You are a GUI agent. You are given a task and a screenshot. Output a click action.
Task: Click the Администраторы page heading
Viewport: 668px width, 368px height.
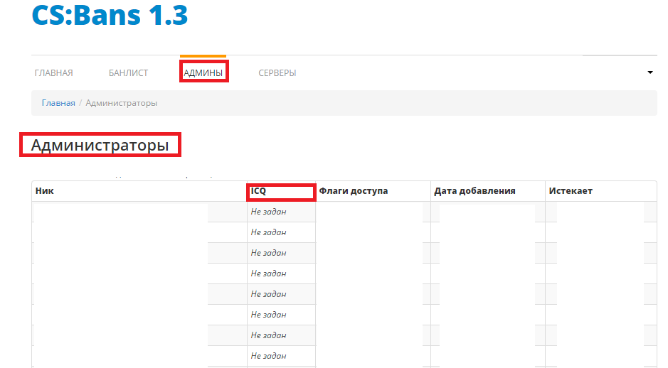click(x=100, y=145)
